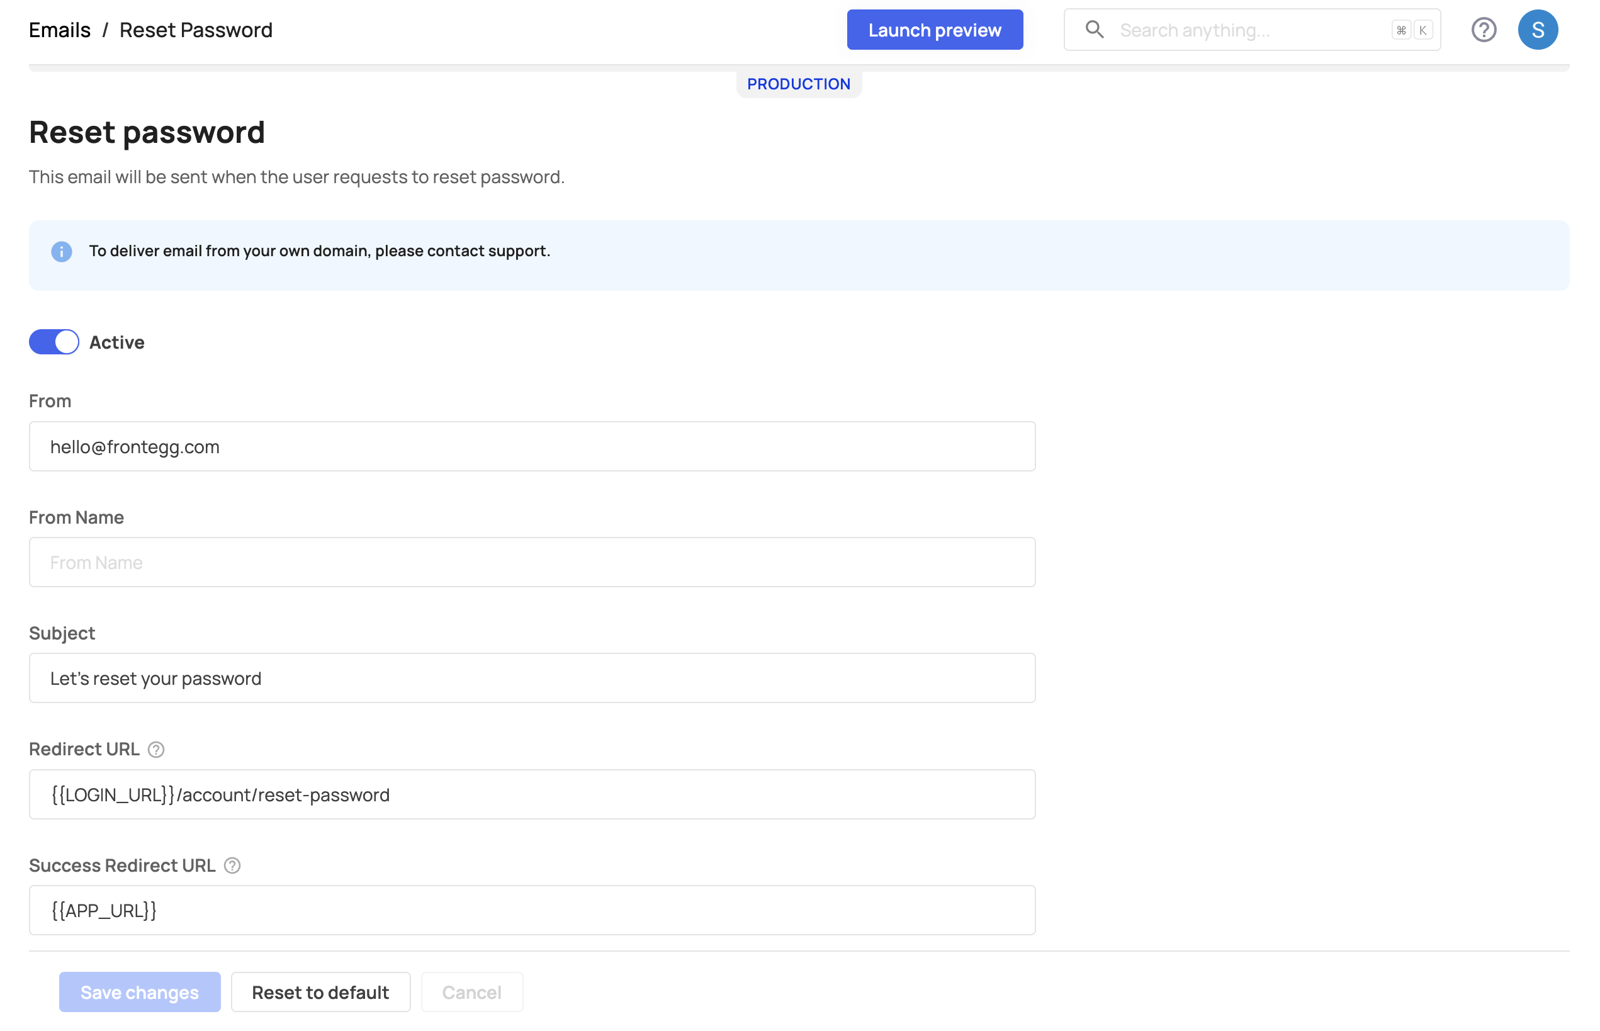Open Emails from the breadcrumb

click(x=59, y=30)
